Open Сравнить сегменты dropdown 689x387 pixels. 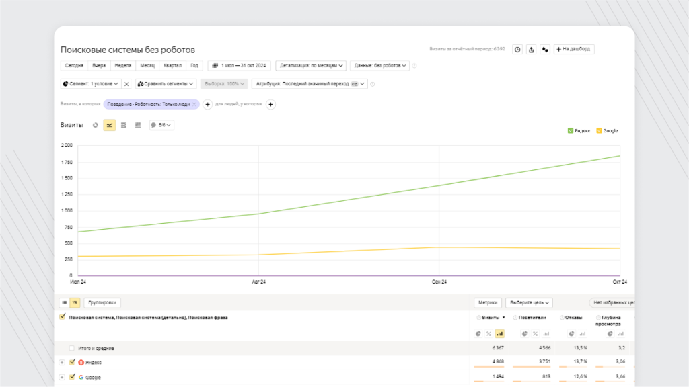(166, 84)
